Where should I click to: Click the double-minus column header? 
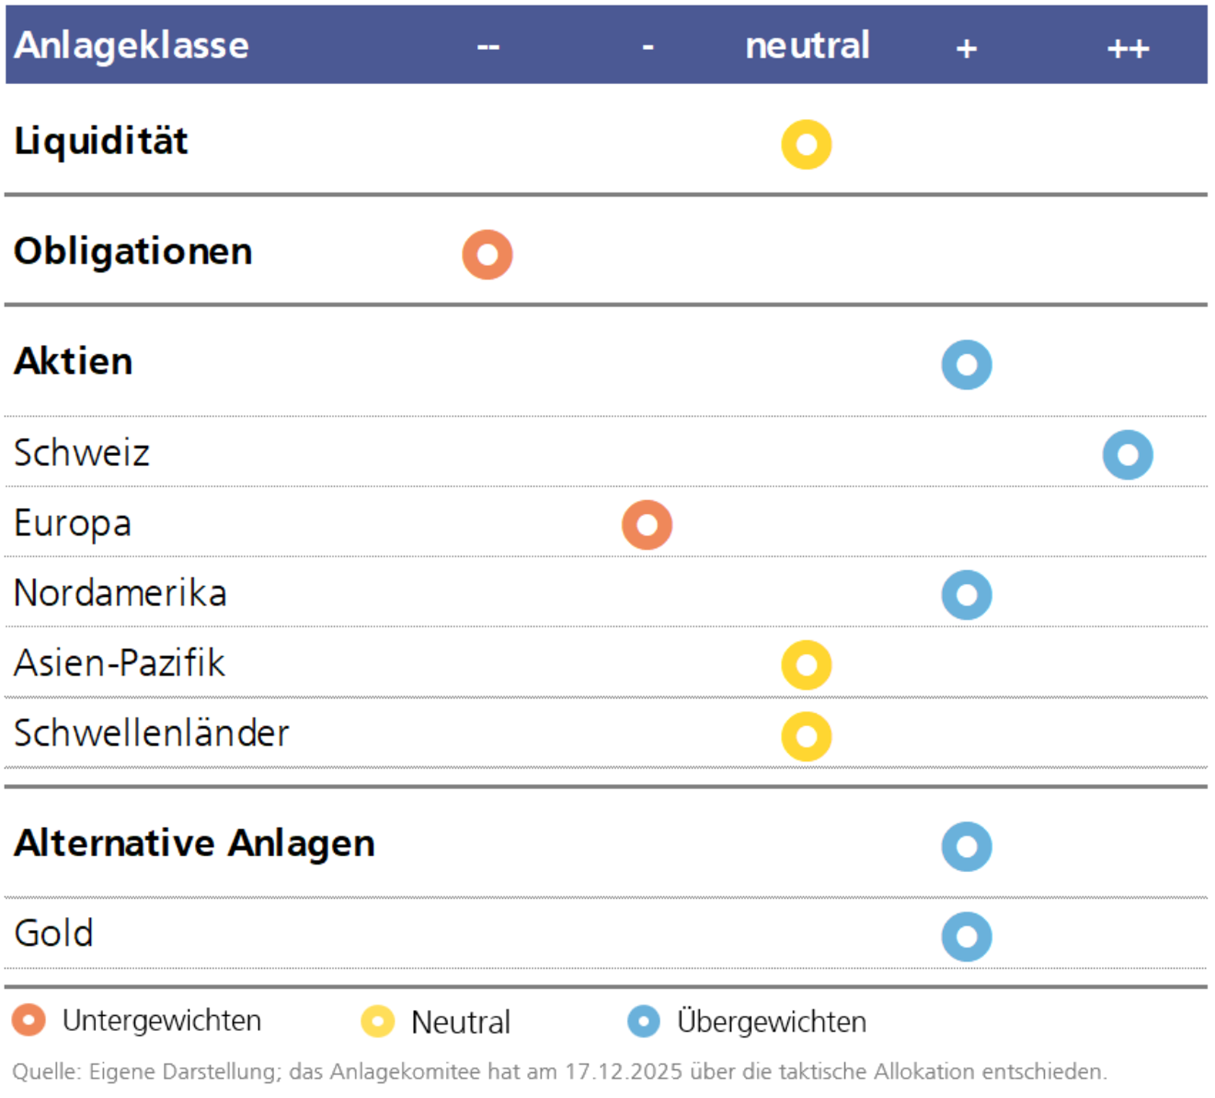pos(488,47)
